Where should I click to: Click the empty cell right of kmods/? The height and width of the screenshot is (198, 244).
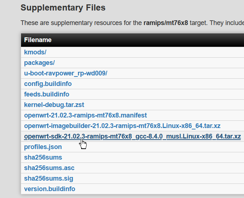click(145, 52)
